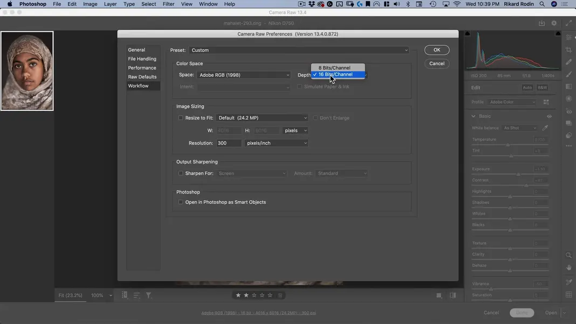This screenshot has height=324, width=576.
Task: Open the Presets panel icon
Action: point(568,135)
